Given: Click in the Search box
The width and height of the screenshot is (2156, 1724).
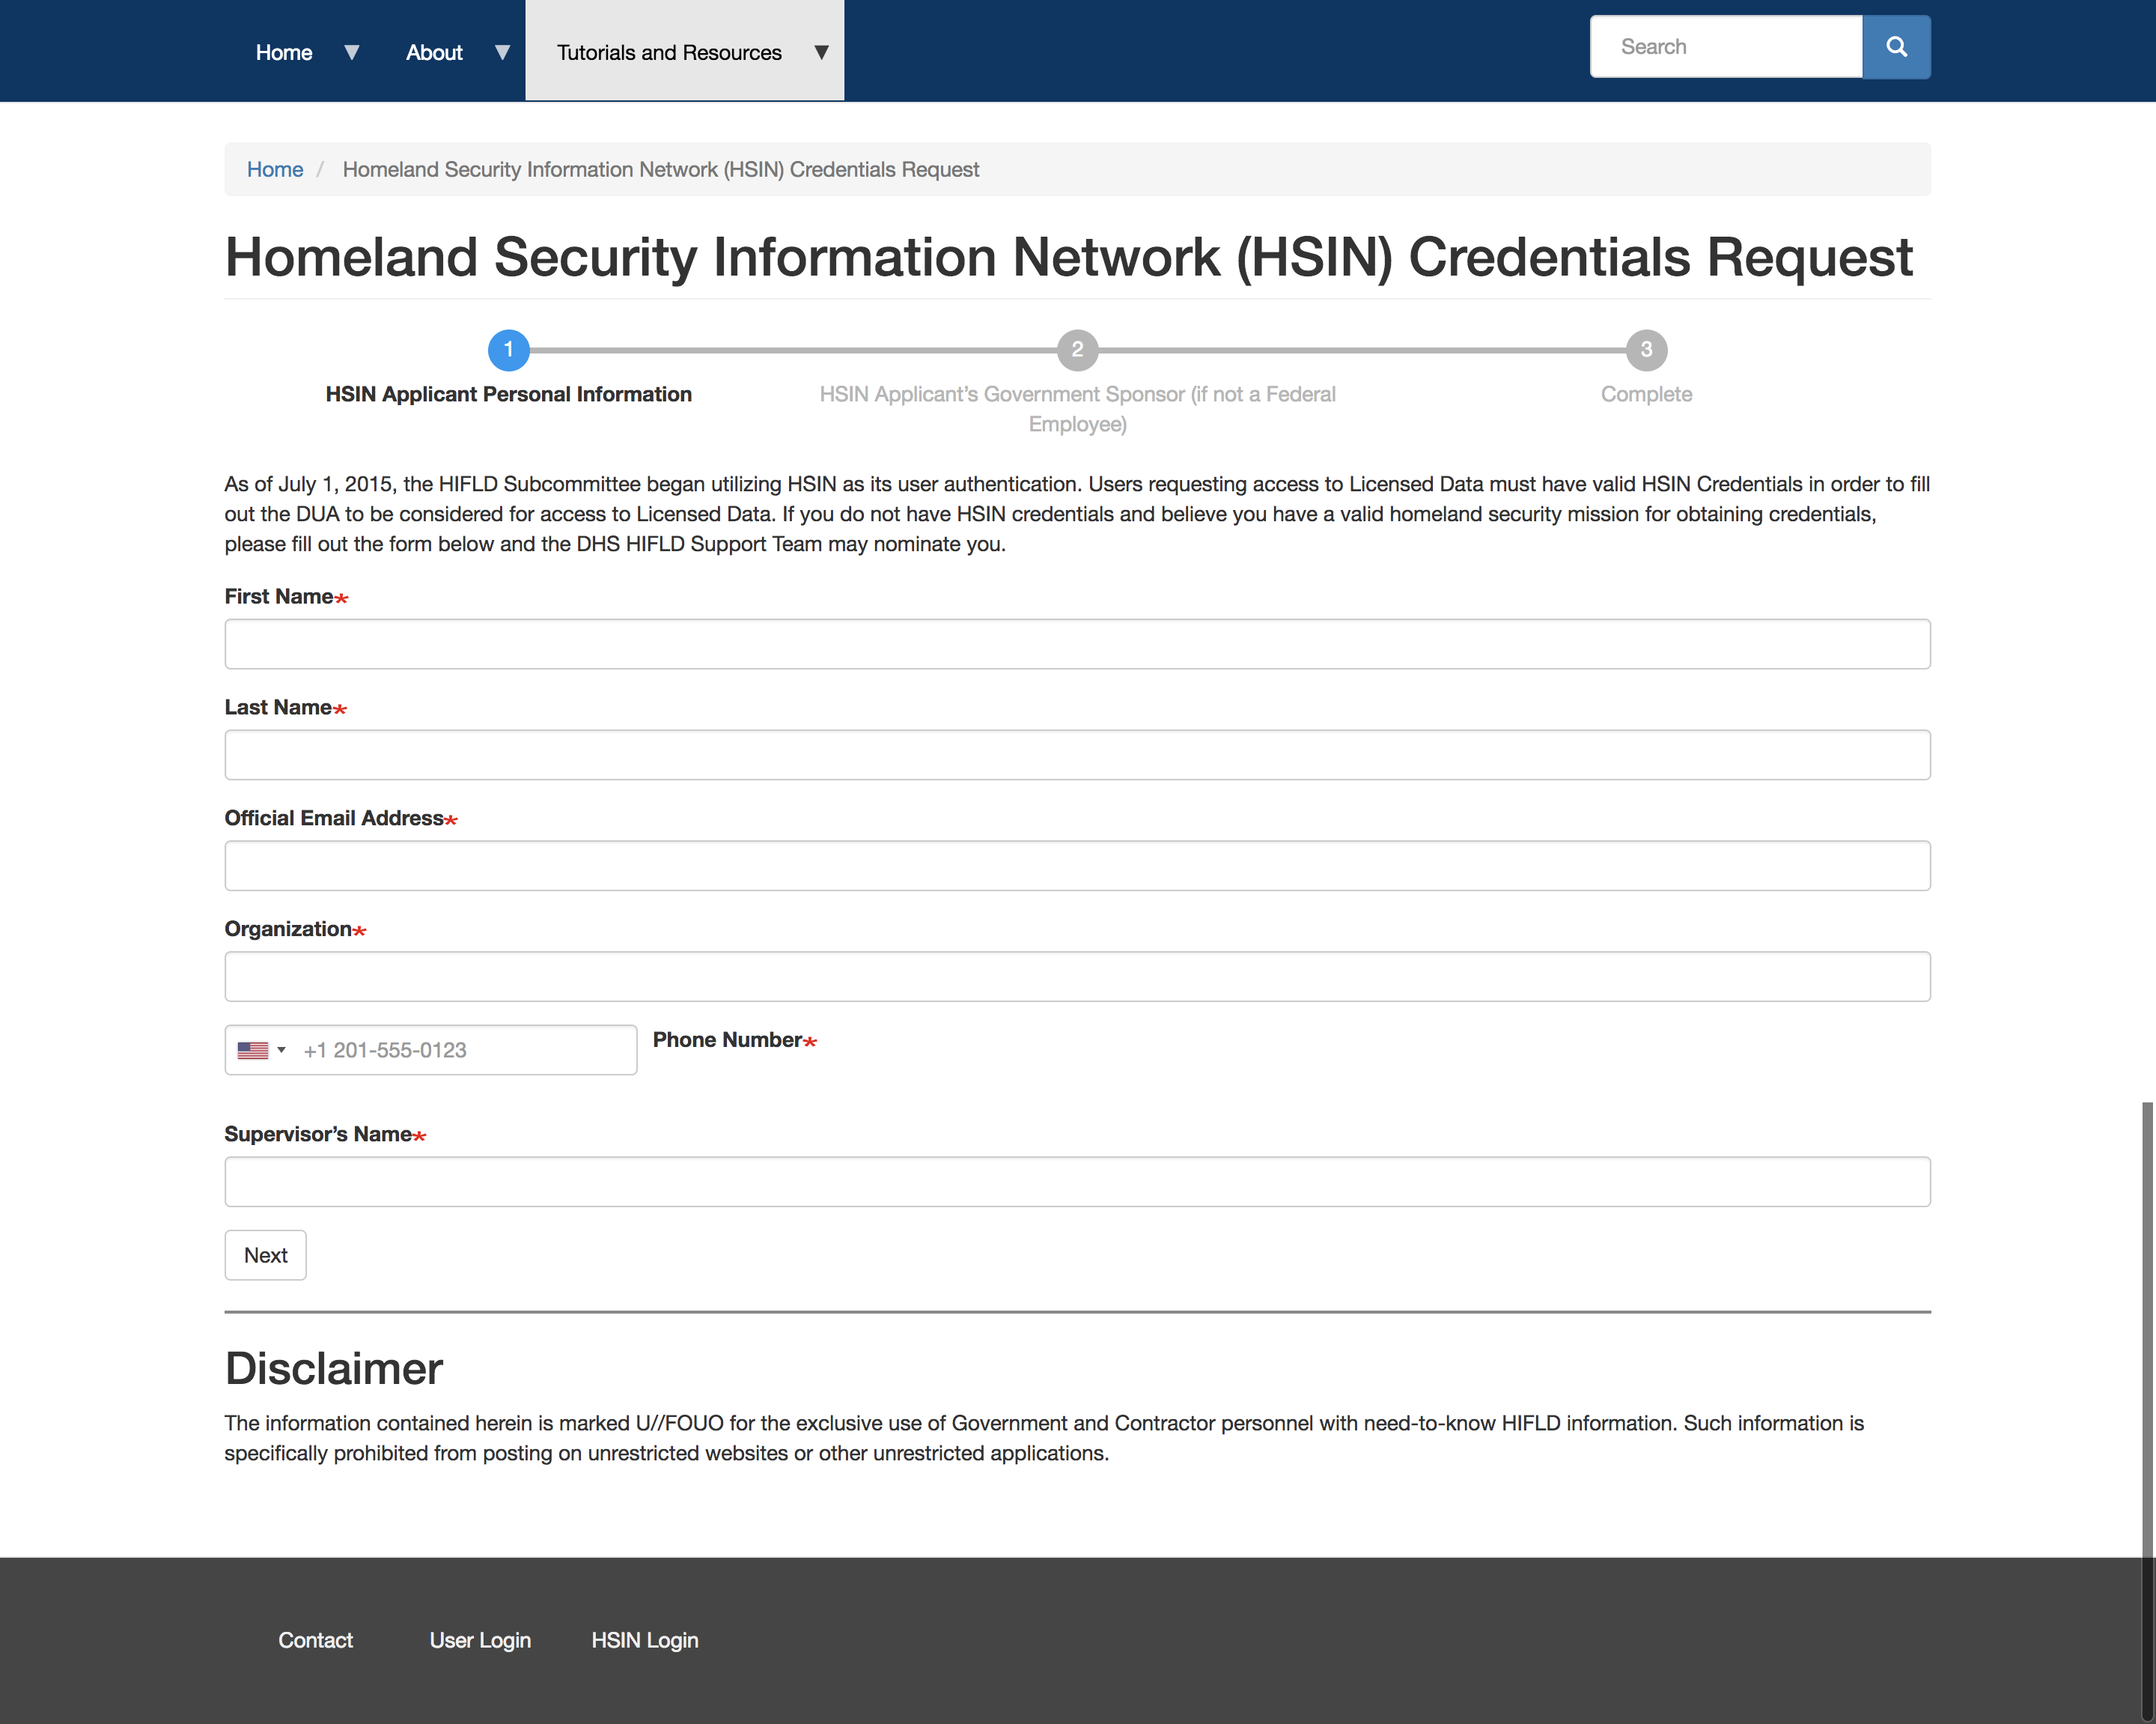Looking at the screenshot, I should pos(1727,47).
